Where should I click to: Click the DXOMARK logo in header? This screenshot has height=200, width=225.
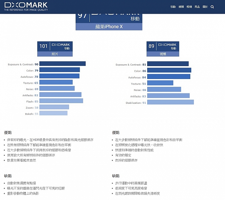(x=26, y=7)
